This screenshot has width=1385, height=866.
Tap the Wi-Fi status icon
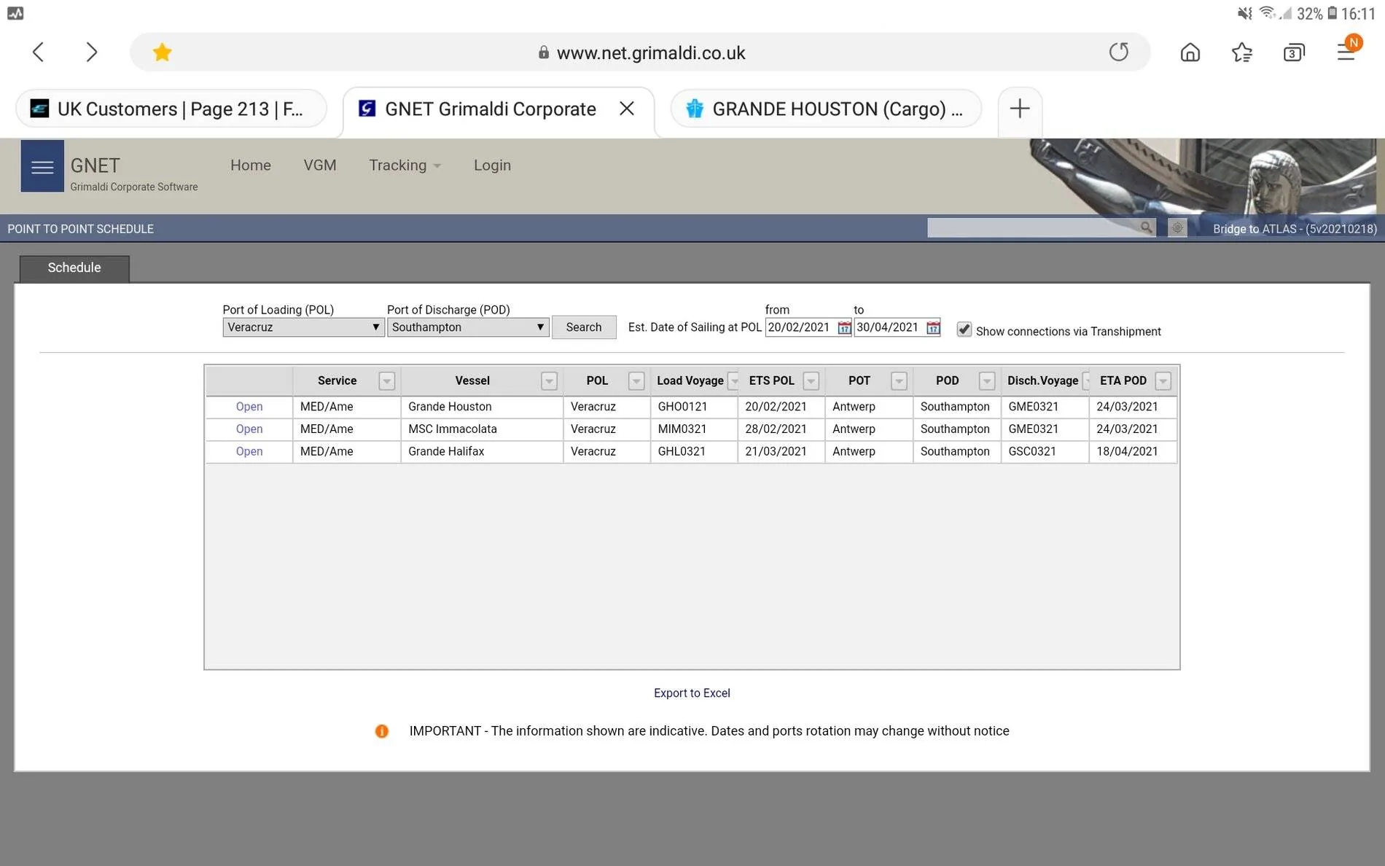(1267, 12)
